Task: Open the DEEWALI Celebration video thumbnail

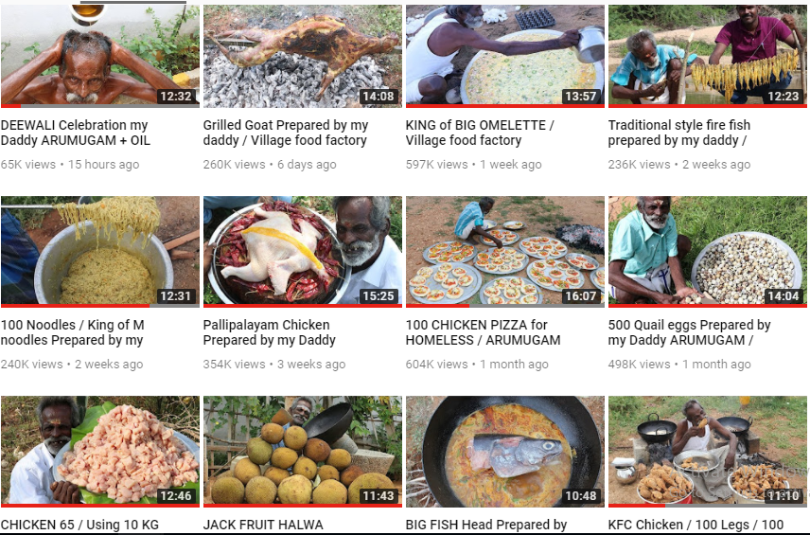Action: point(99,56)
